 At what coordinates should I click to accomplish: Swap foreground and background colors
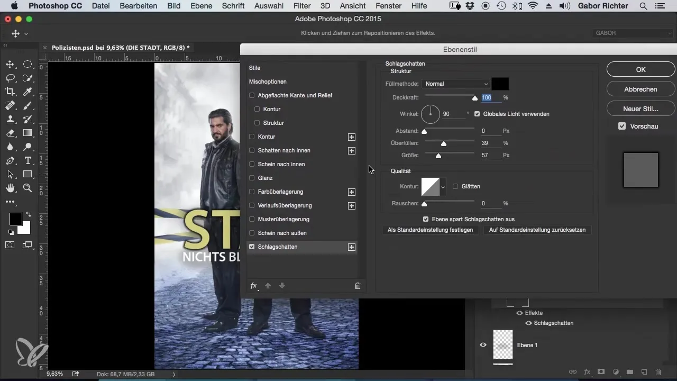(28, 214)
